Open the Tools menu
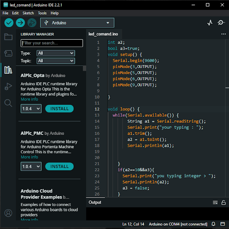Screen dimensions: 229x229 [42, 13]
